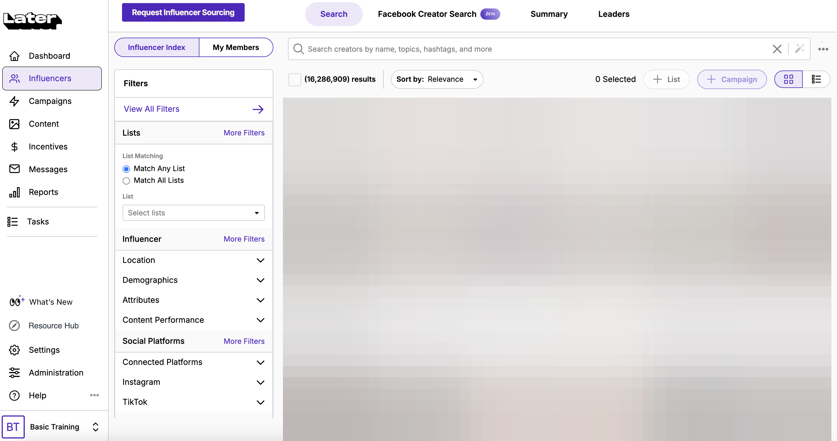Image resolution: width=837 pixels, height=441 pixels.
Task: Click Request Influencer Sourcing button
Action: tap(183, 12)
